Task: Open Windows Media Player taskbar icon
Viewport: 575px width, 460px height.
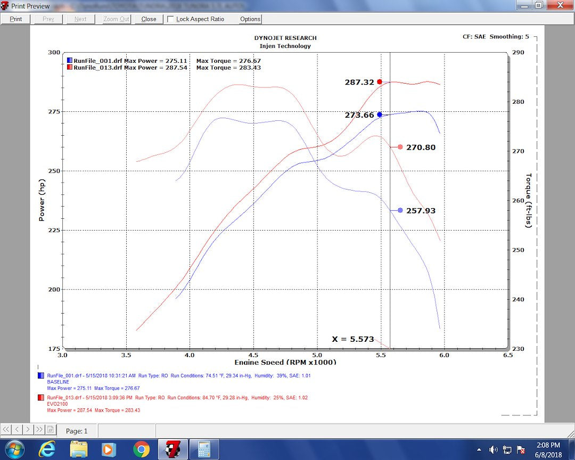Action: coord(109,449)
